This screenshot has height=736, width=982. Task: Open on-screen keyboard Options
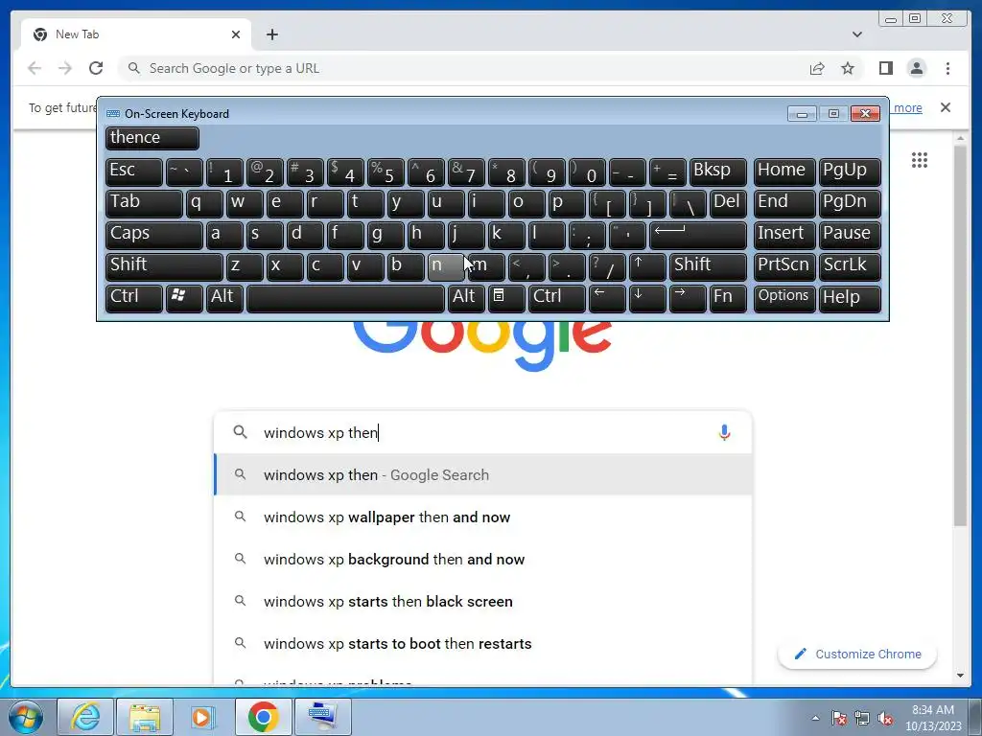(x=784, y=298)
